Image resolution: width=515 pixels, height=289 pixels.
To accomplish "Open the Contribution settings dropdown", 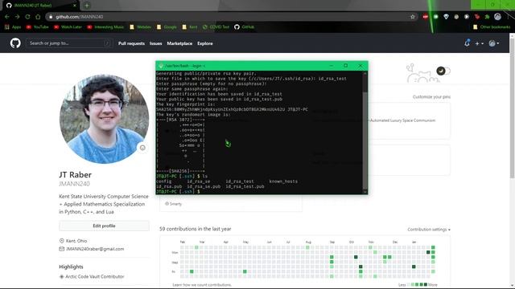I will [429, 230].
